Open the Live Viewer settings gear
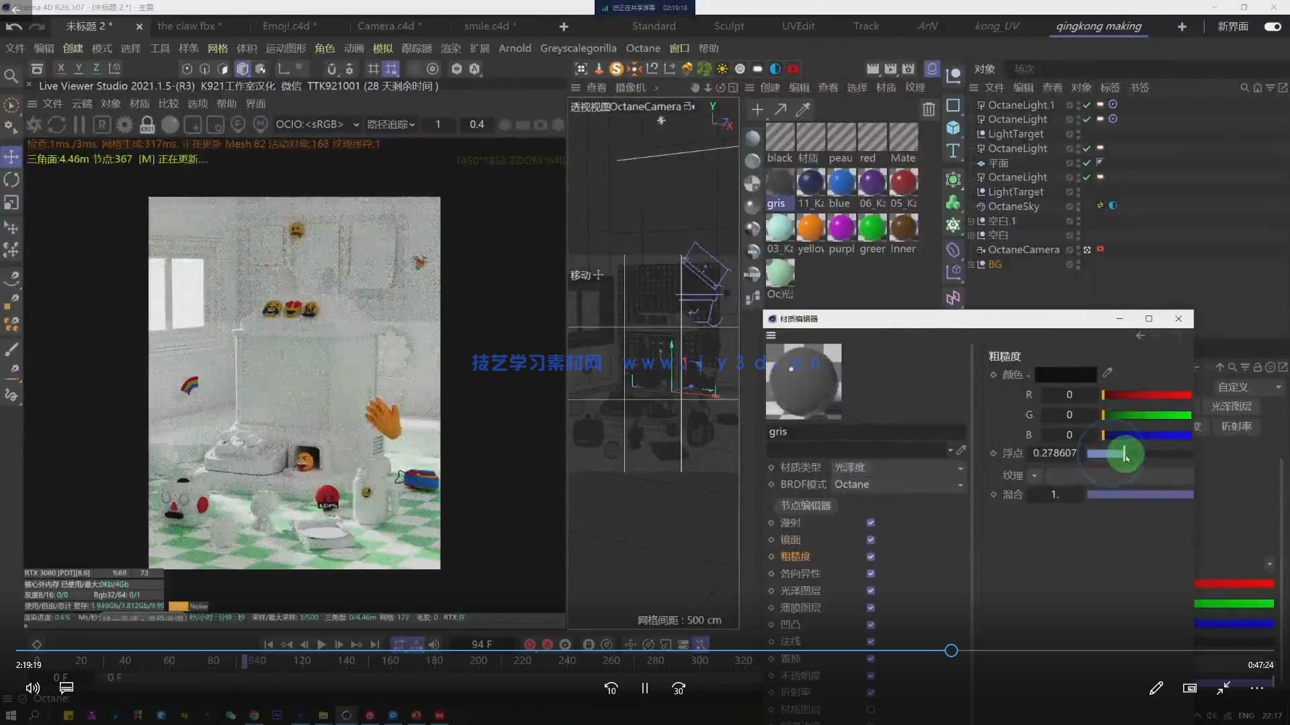Image resolution: width=1290 pixels, height=725 pixels. pos(124,125)
